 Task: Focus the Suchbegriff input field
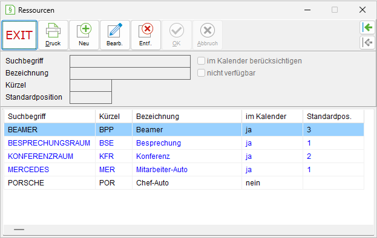click(x=130, y=61)
